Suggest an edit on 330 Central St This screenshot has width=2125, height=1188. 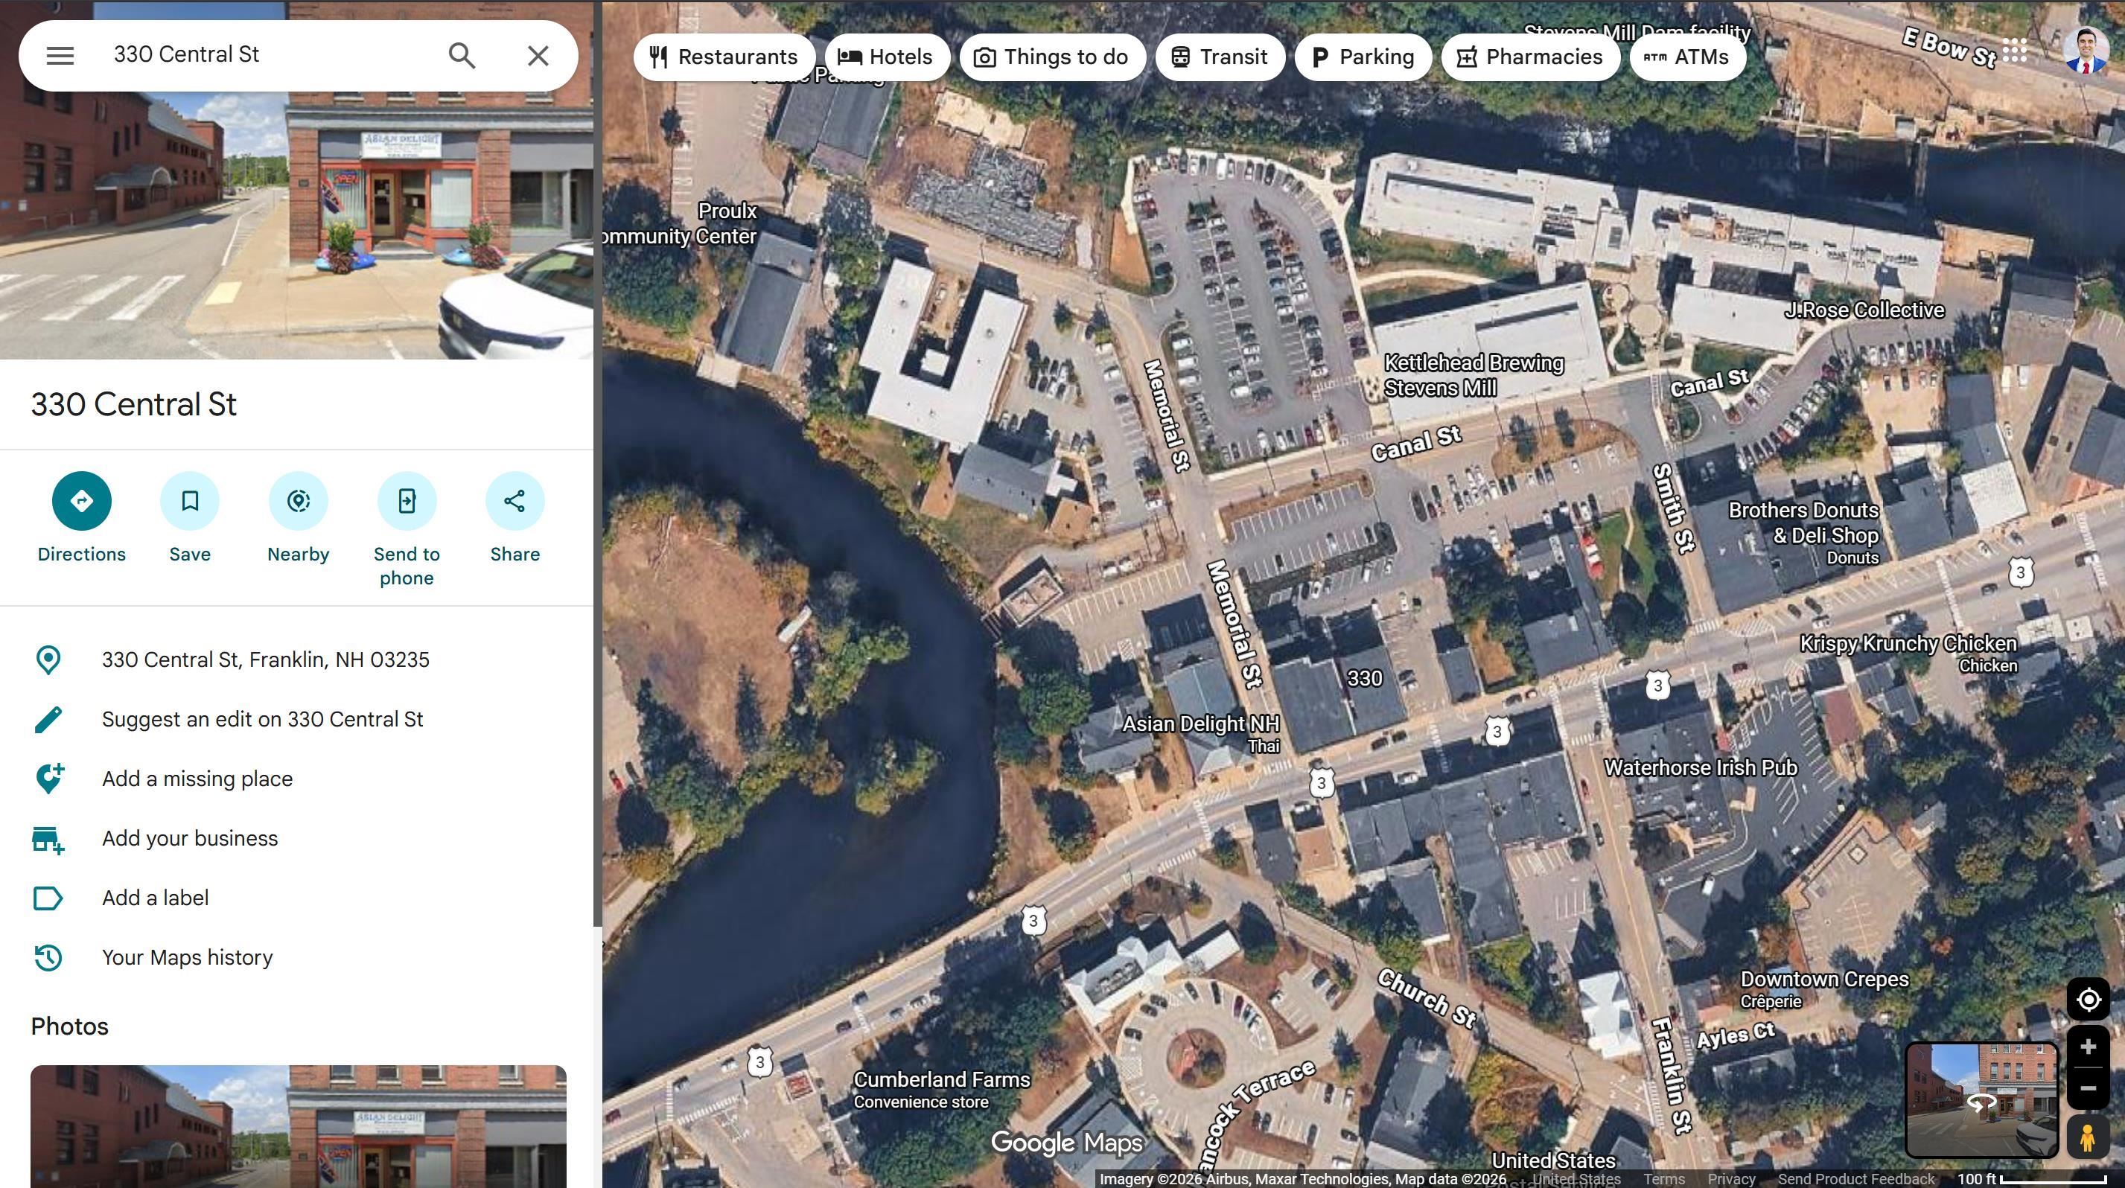pos(262,719)
